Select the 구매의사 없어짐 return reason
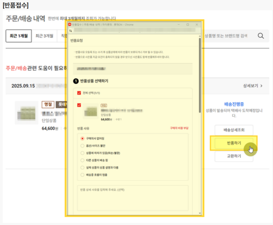273x225 pixels. [x=82, y=138]
